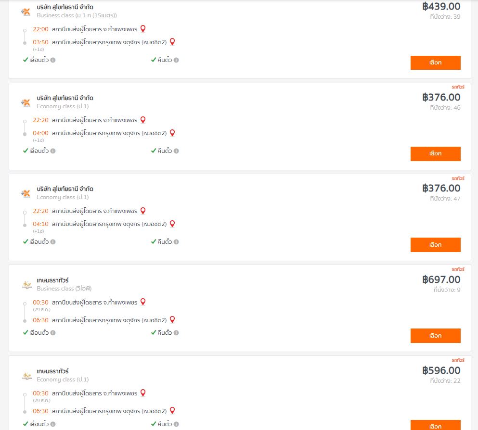Open map pin for 04:10 Mo Chit 2 arrival
This screenshot has height=430, width=478.
[172, 224]
